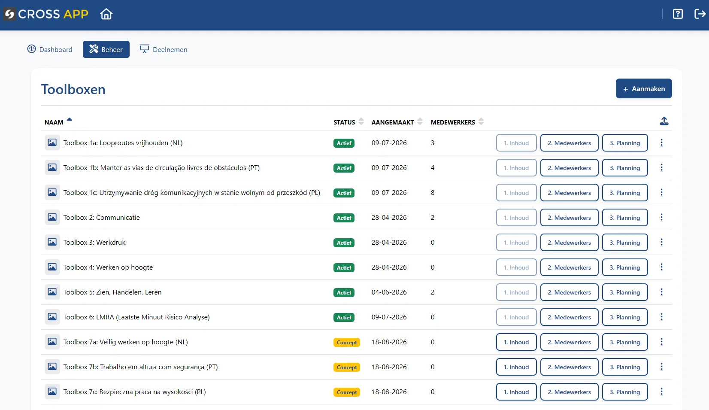The height and width of the screenshot is (410, 709).
Task: Open the help question mark icon
Action: point(678,14)
